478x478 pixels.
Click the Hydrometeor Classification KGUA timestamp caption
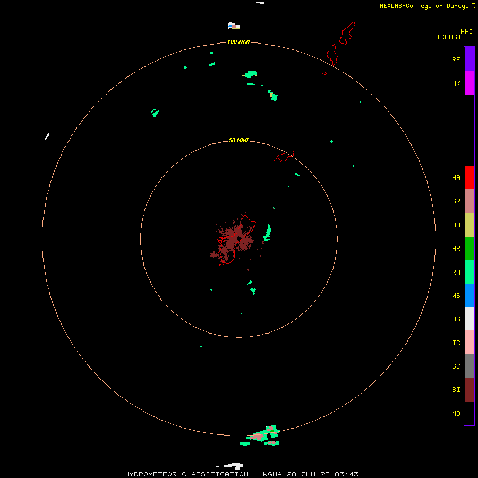pyautogui.click(x=241, y=474)
